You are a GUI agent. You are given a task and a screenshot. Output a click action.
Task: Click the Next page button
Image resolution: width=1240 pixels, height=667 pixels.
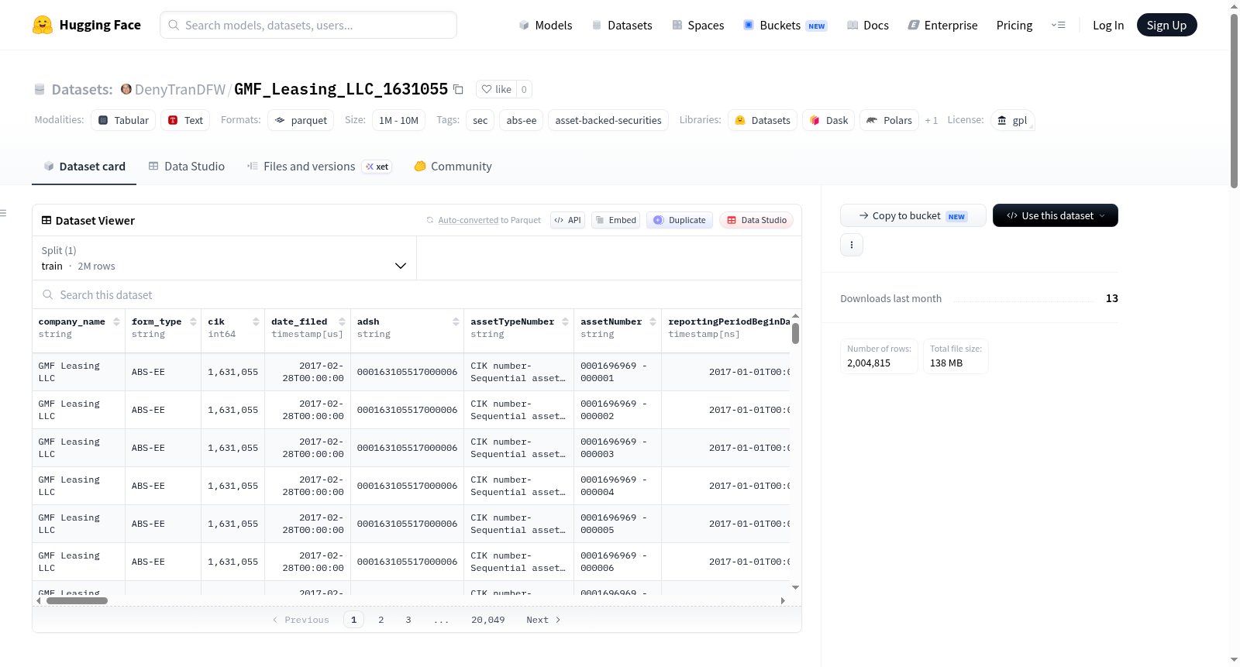[543, 620]
